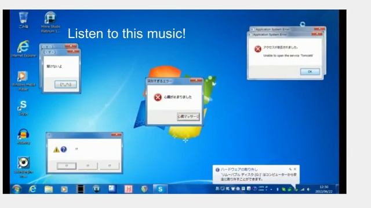Image resolution: width=371 pixels, height=208 pixels.
Task: Close the front Application System Error dialog
Action: (x=317, y=35)
